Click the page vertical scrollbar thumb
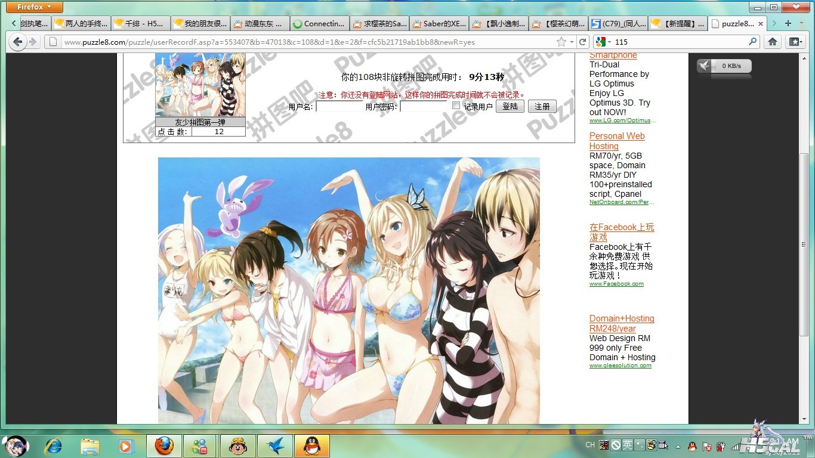This screenshot has height=458, width=815. point(804,245)
